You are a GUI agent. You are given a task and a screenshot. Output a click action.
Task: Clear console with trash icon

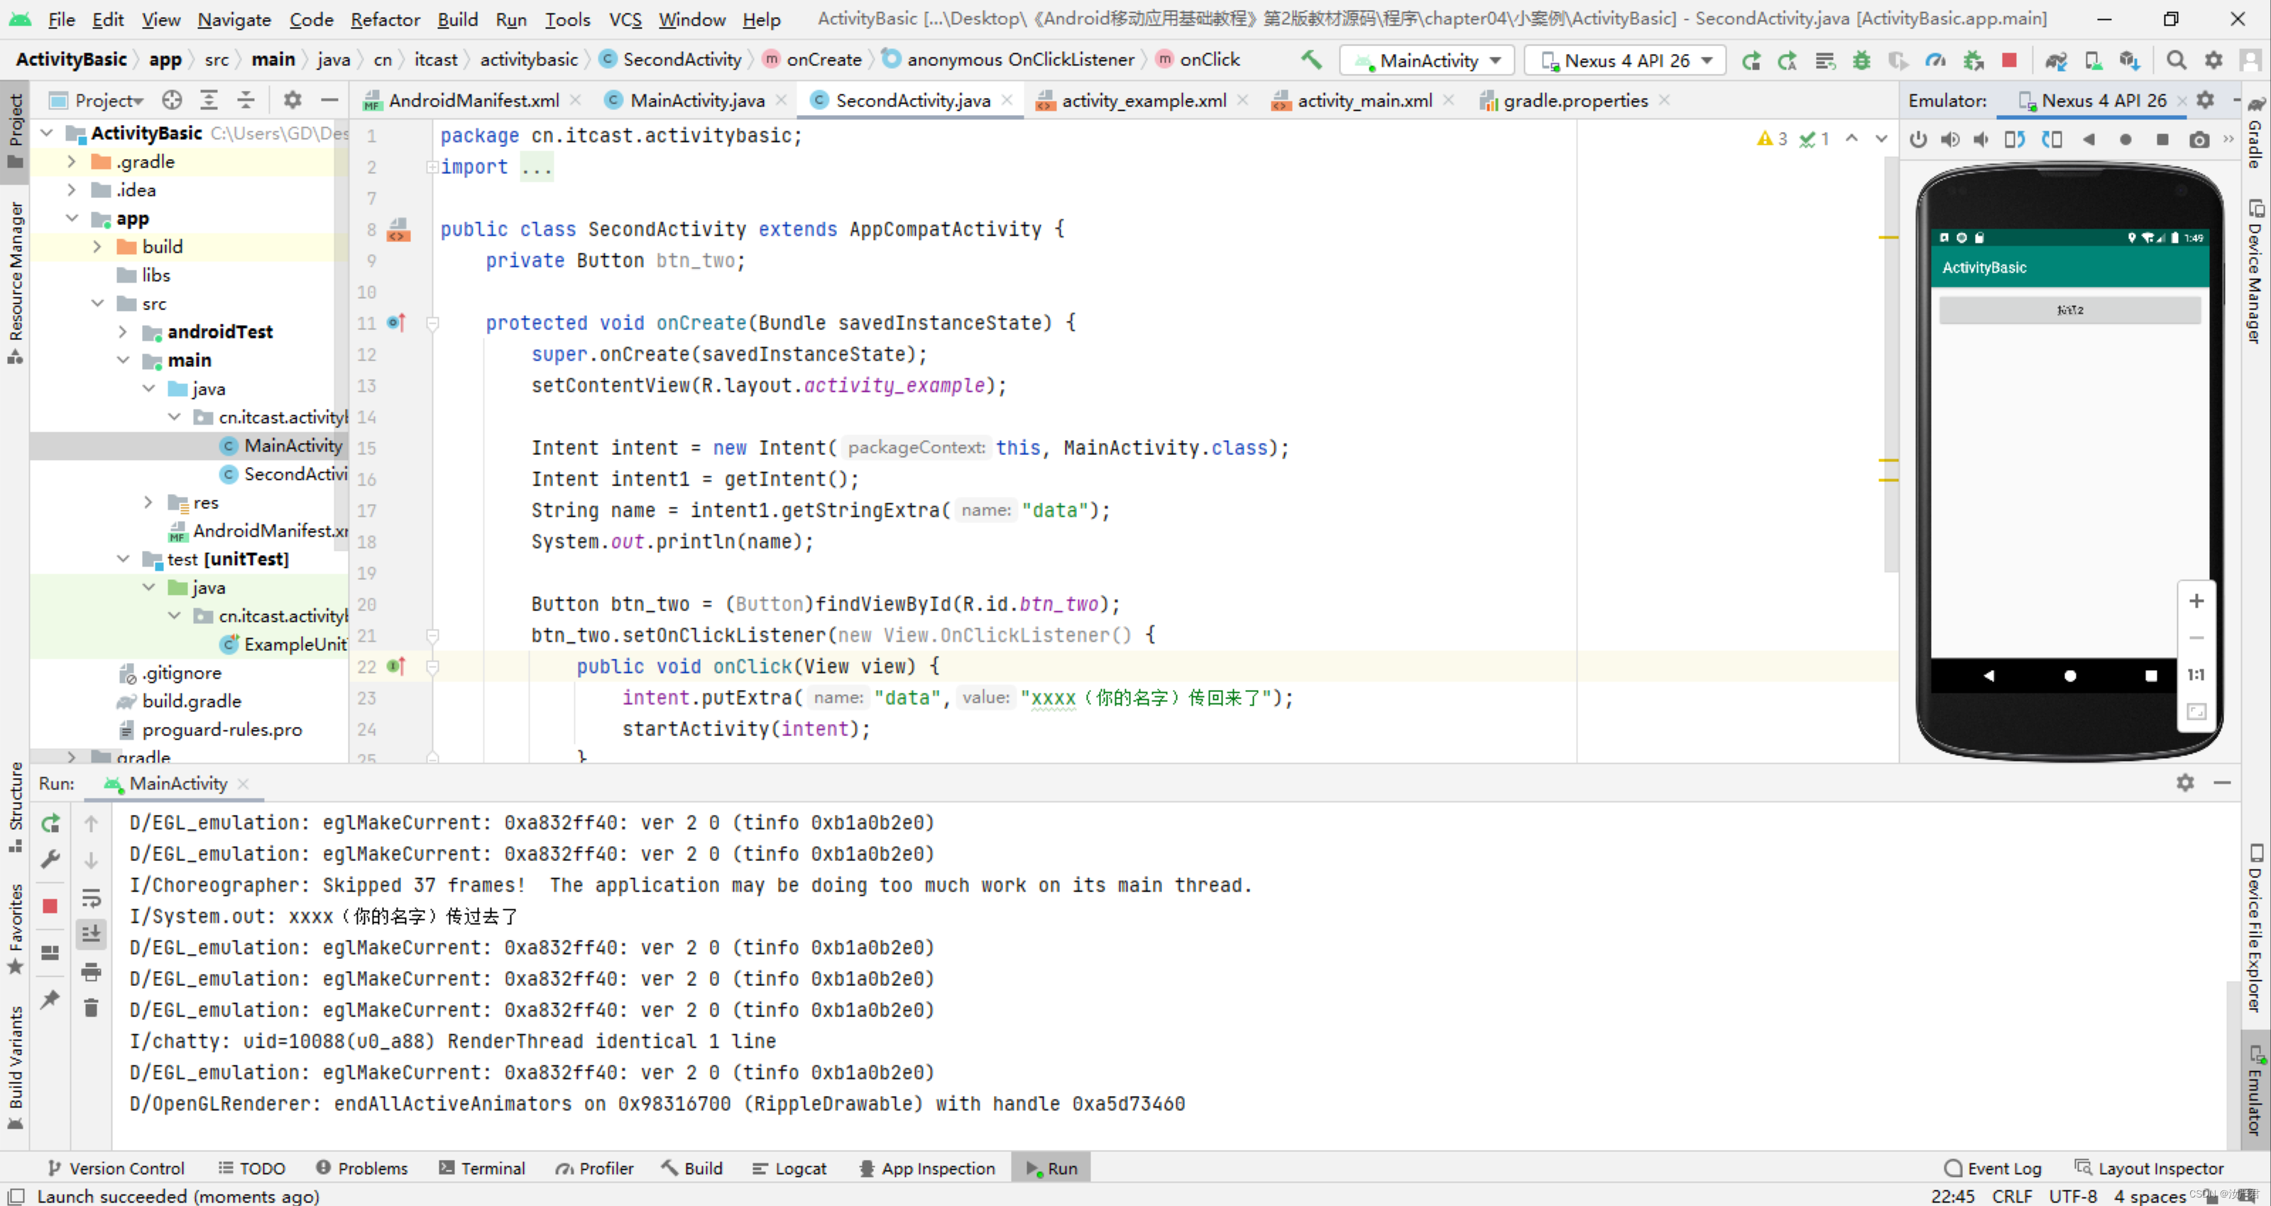click(x=91, y=1008)
